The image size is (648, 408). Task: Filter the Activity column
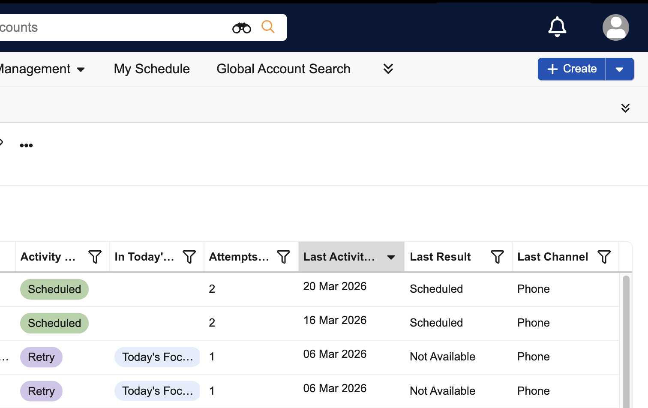[95, 257]
